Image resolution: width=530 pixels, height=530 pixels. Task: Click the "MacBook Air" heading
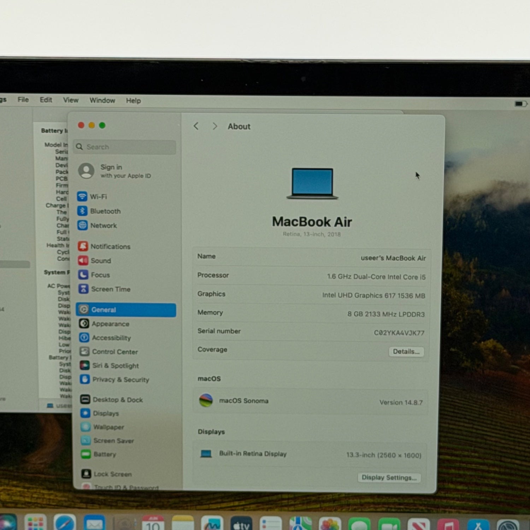pyautogui.click(x=312, y=222)
